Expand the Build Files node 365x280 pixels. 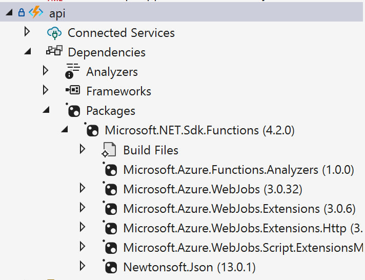tap(83, 149)
